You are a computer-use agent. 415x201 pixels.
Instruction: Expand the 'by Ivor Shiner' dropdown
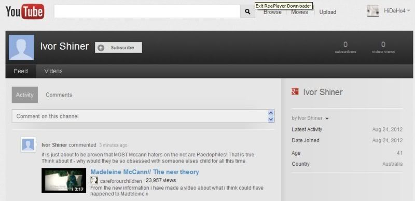pyautogui.click(x=327, y=118)
